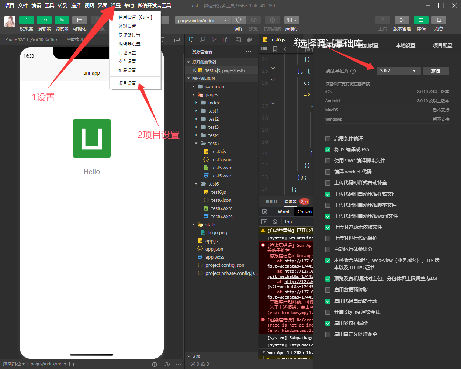461x369 pixels.
Task: Check 上传代码时自动压缩脚本文件
Action: tap(328, 205)
